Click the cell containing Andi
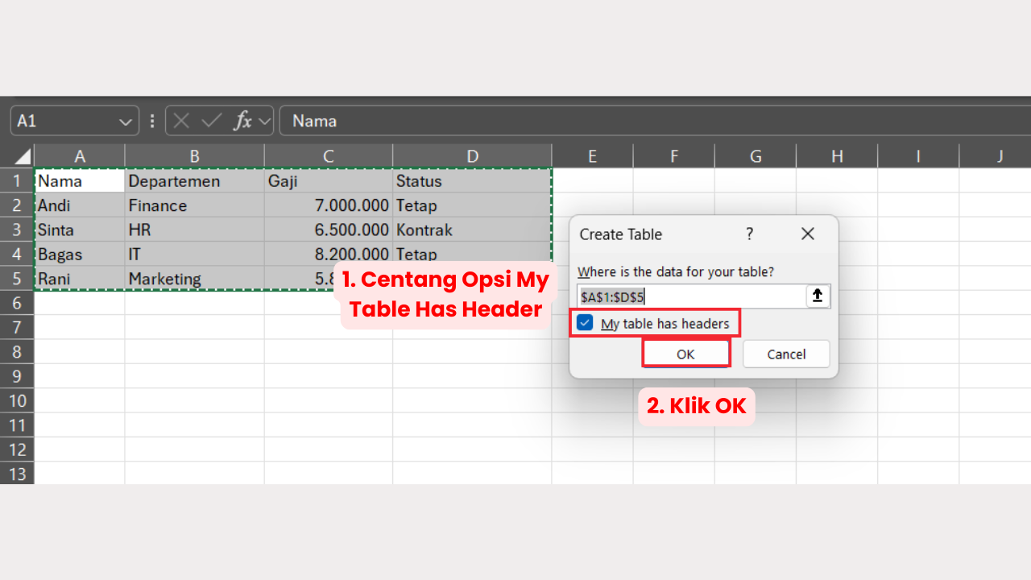This screenshot has height=580, width=1031. 79,205
